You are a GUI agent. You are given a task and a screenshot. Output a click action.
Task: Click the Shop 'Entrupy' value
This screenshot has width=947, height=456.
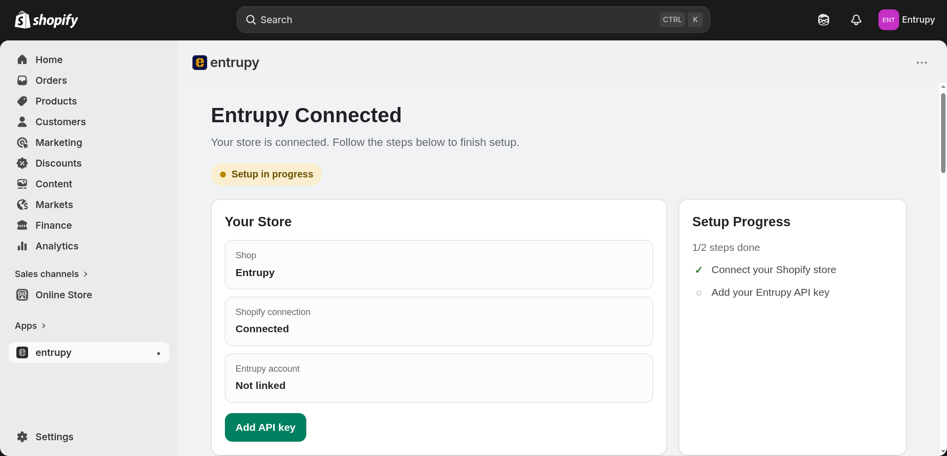(x=255, y=273)
